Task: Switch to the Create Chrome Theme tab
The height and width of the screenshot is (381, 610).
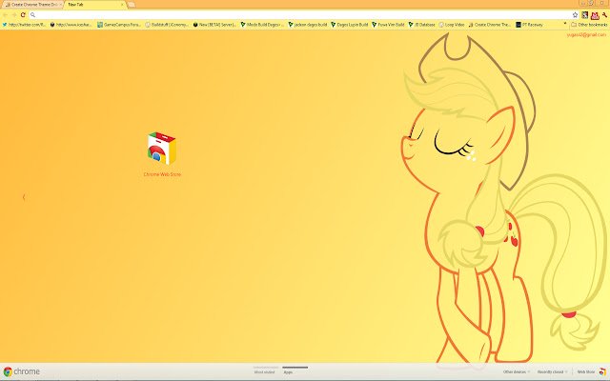Action: coord(31,5)
